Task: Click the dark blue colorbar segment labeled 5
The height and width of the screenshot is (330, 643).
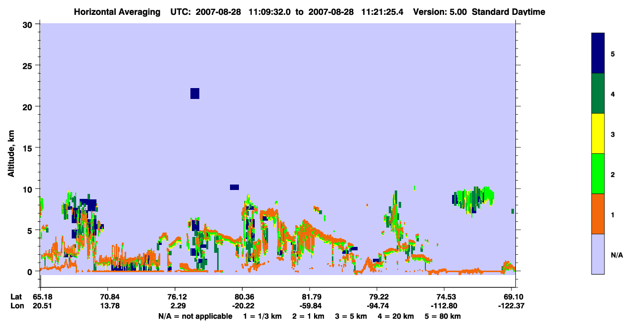Action: coord(598,53)
